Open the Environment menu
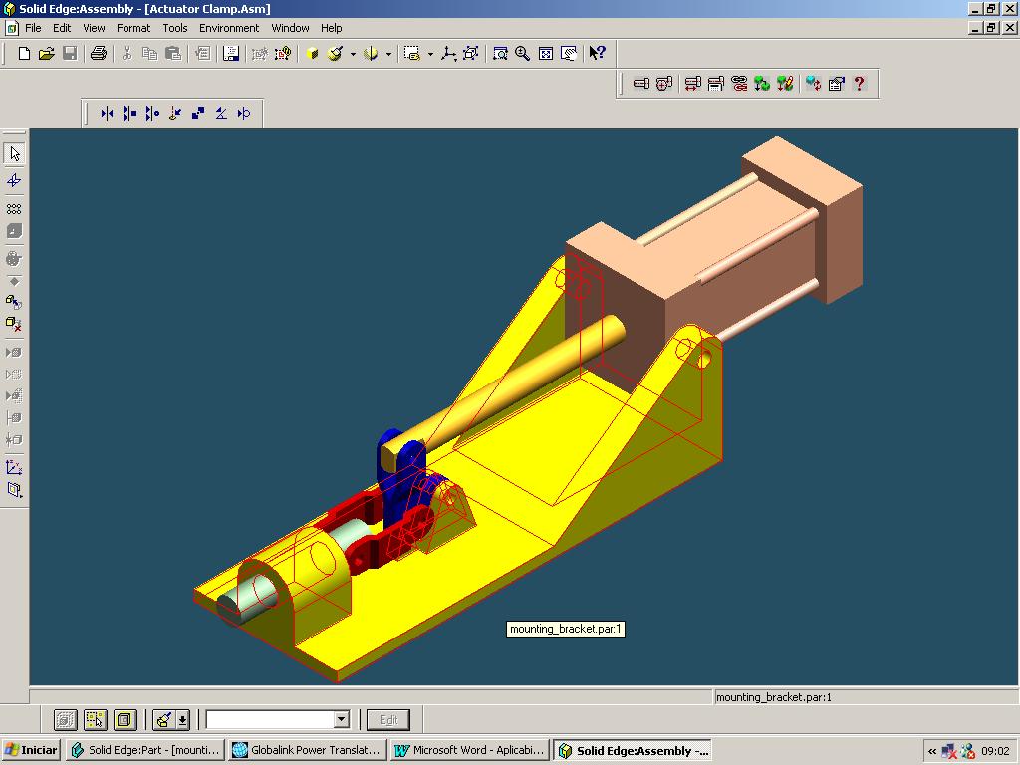The width and height of the screenshot is (1020, 765). (x=229, y=28)
